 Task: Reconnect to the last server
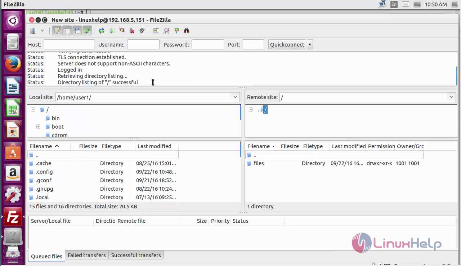[142, 31]
